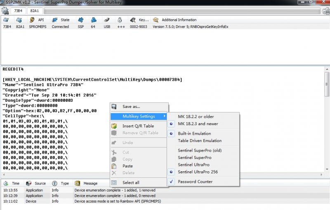Click the Undo menu entry
330x210 pixels.
point(139,142)
